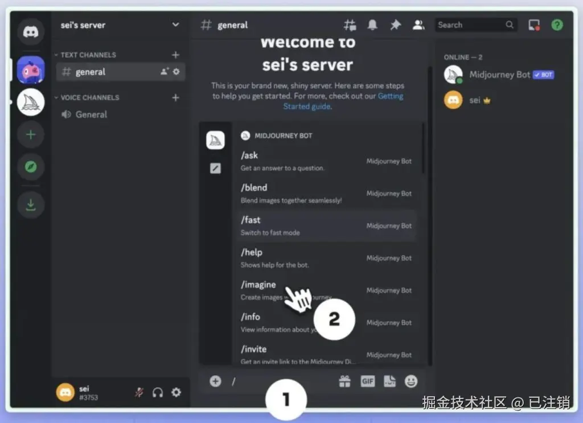Image resolution: width=583 pixels, height=423 pixels.
Task: Choose the /info command
Action: pos(326,323)
